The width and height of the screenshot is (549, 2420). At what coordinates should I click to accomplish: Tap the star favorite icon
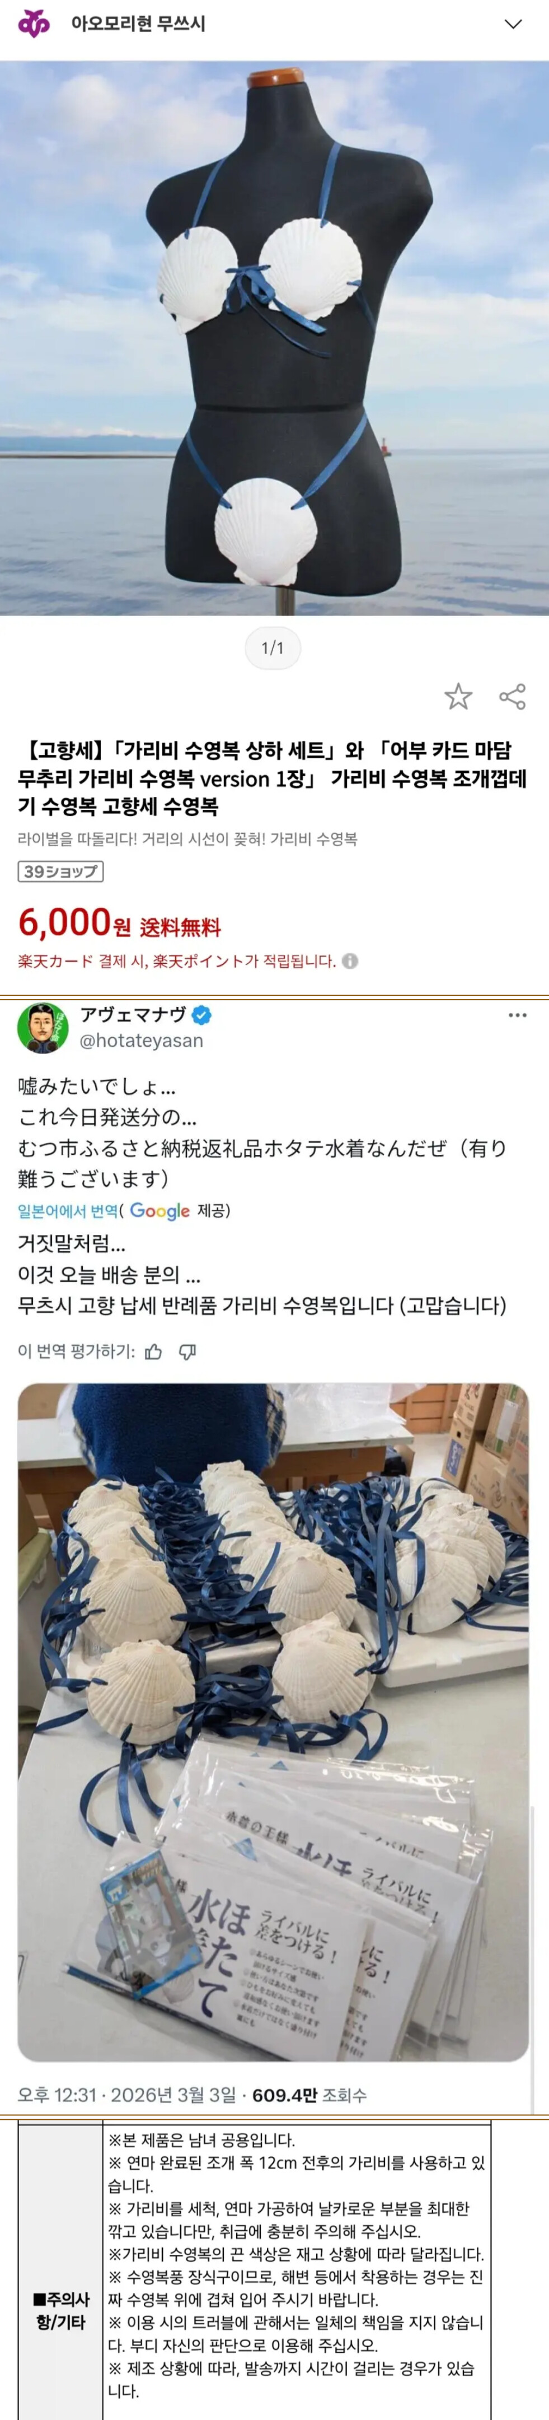458,696
